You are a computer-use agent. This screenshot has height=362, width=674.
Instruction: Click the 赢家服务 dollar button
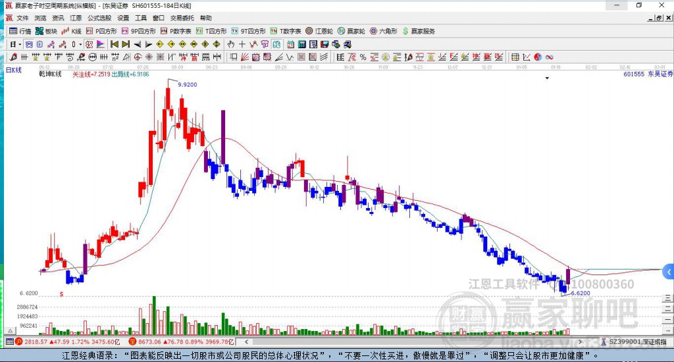419,31
